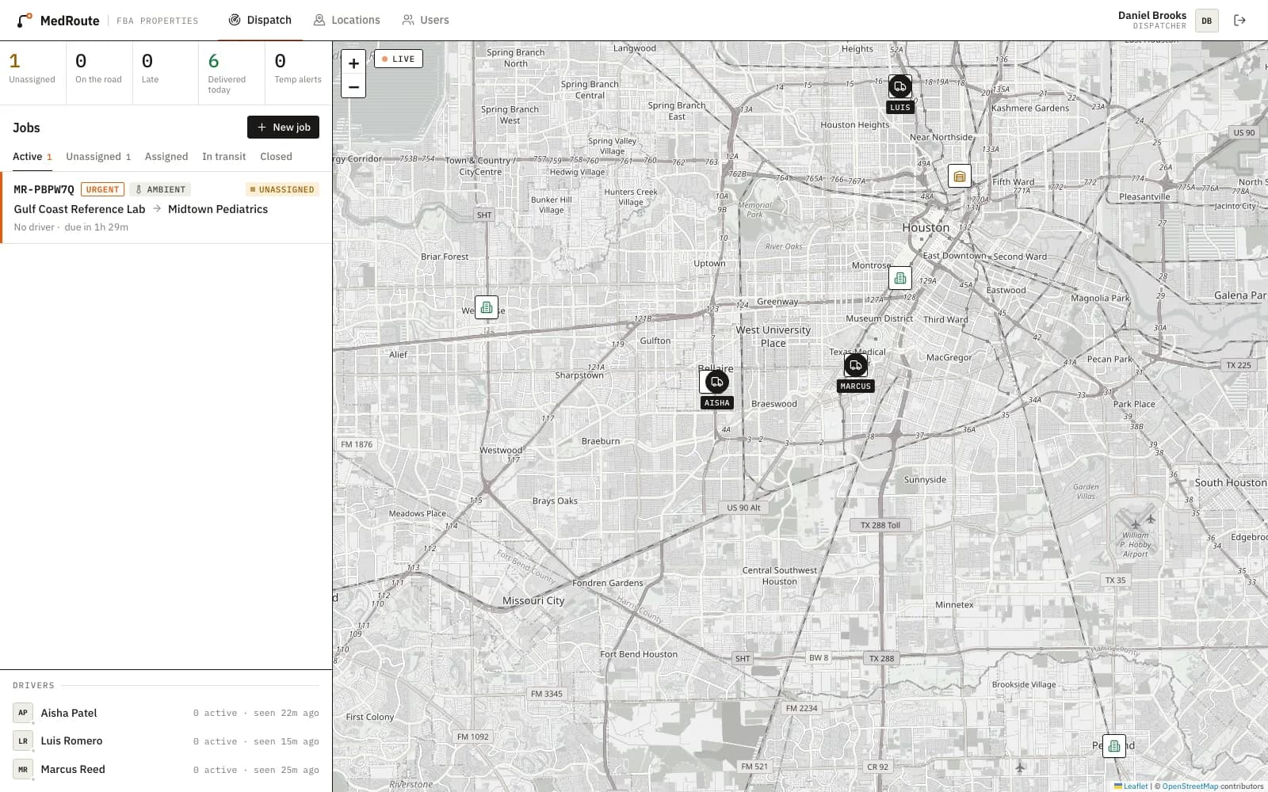Open the OpenStreetMap attribution link
Screen dimensions: 1268x792
click(x=1190, y=786)
